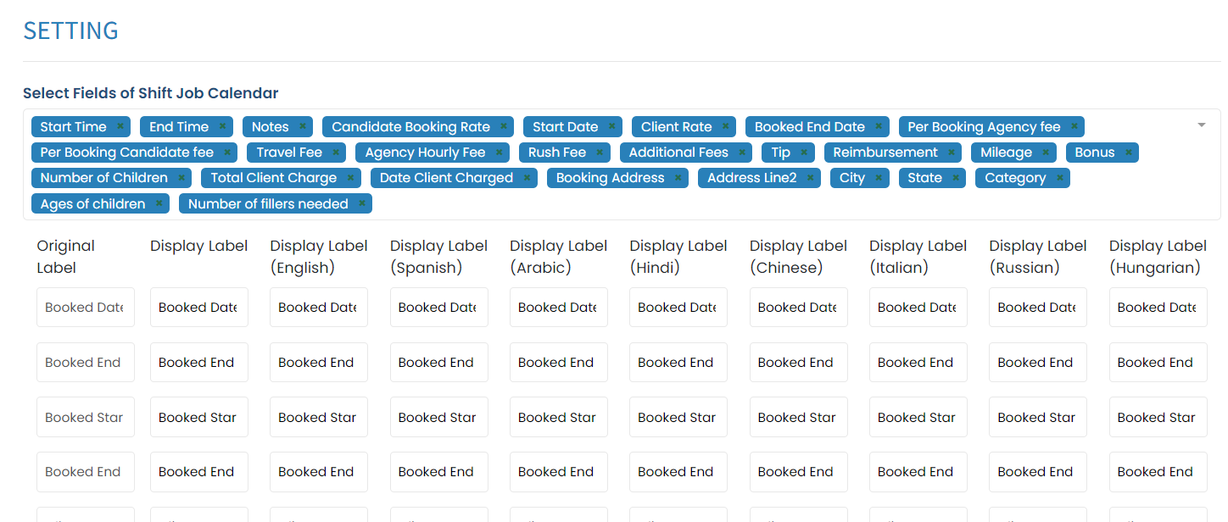Click first Booked End field under Display Label (Chinese)
The height and width of the screenshot is (522, 1228).
point(799,363)
